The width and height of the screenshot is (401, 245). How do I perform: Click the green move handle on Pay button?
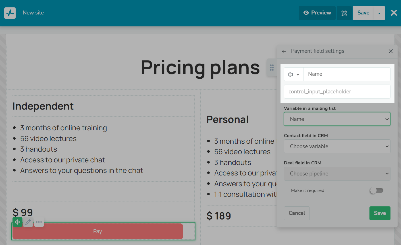click(x=17, y=222)
